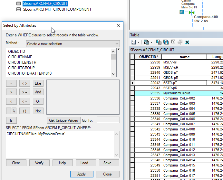
Task: Click the blue square device symbol on map
Action: pos(182,12)
